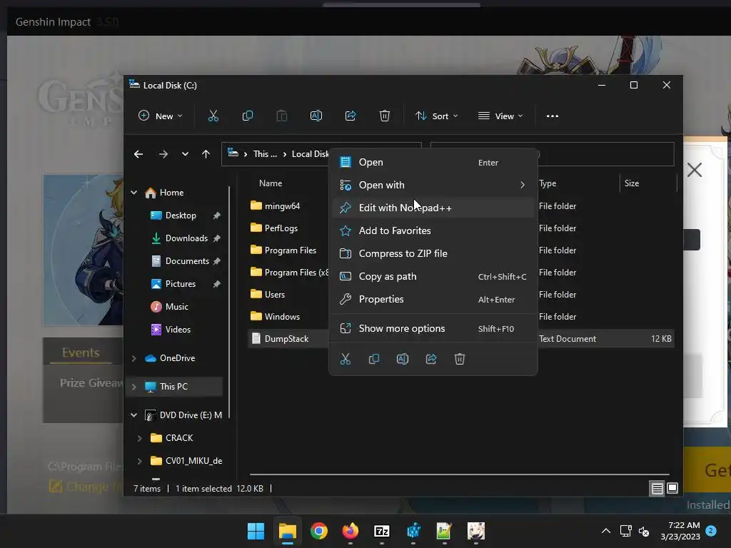Open Events tab in Genshin launcher

(81, 352)
